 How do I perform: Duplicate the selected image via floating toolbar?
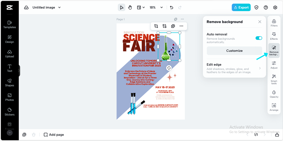click(x=173, y=26)
